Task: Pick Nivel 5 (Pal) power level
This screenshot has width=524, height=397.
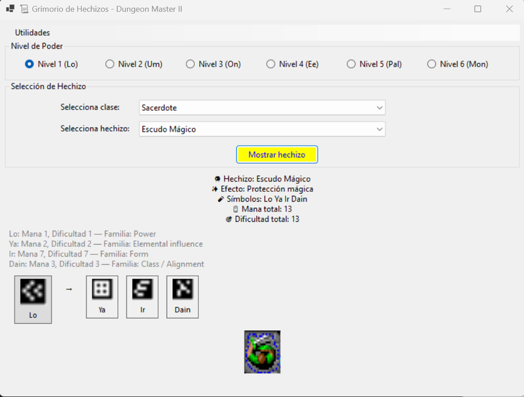Action: (x=374, y=64)
